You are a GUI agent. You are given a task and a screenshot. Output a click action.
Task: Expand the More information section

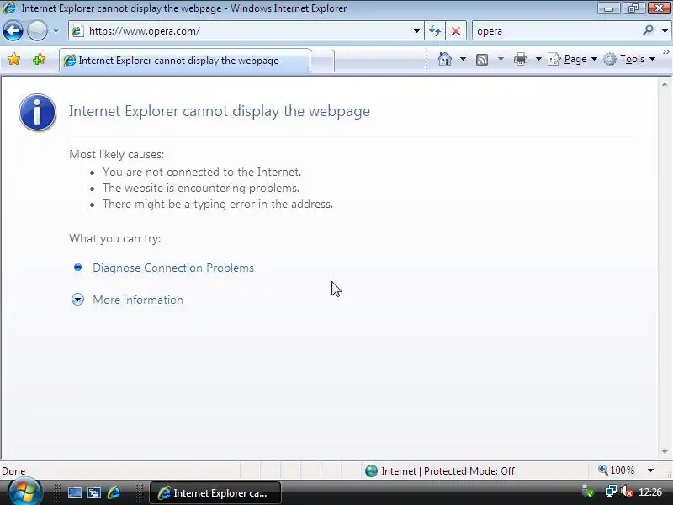point(138,300)
